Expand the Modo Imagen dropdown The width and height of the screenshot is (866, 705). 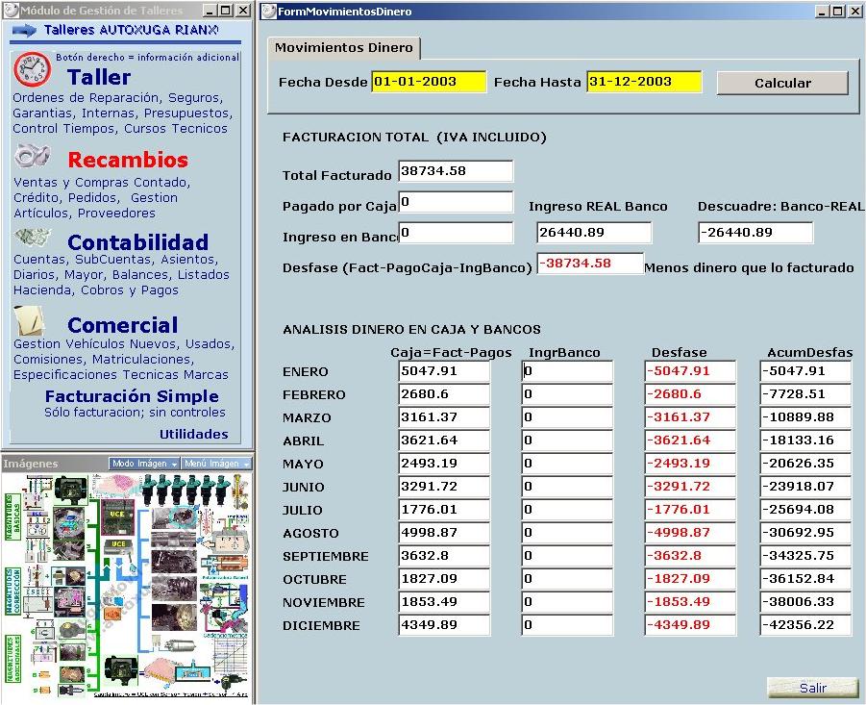click(144, 464)
